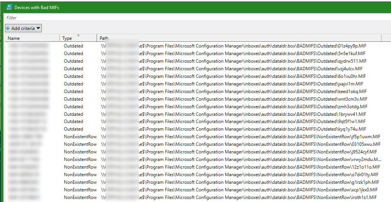Viewport: 391px width, 202px height.
Task: Sort by the Type column header
Action: pyautogui.click(x=78, y=38)
